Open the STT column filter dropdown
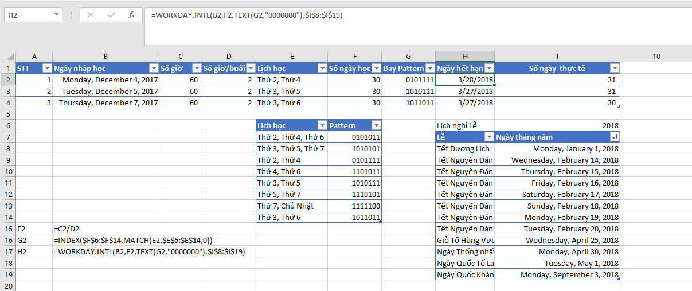 click(x=47, y=69)
